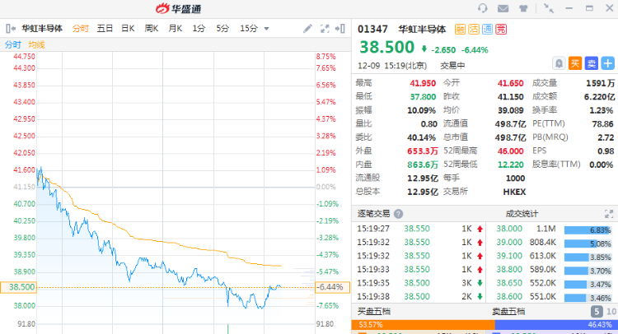
Task: Select the 买盘五档 header
Action: [373, 312]
